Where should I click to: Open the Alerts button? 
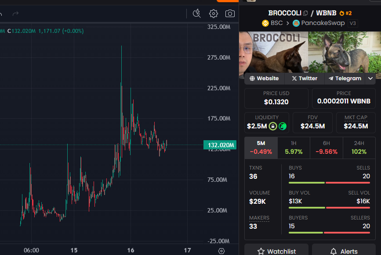tap(344, 249)
